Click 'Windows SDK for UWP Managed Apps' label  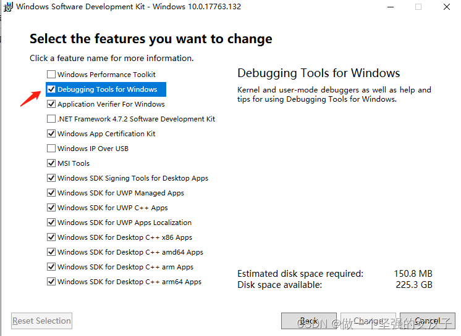pos(121,193)
